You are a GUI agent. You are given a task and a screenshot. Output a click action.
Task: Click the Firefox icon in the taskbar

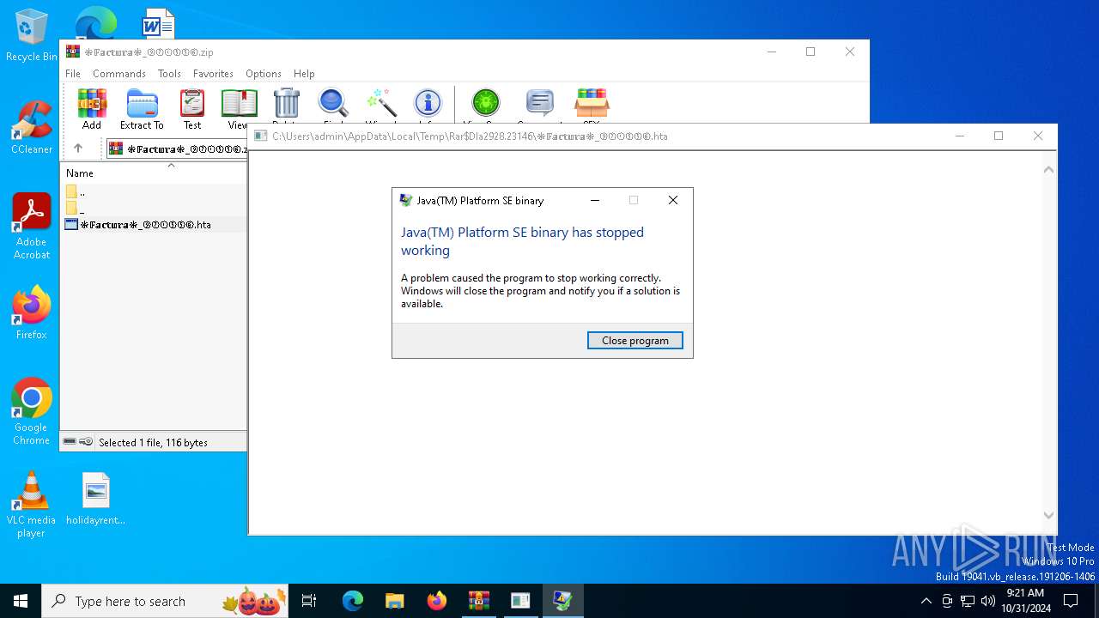pos(436,601)
